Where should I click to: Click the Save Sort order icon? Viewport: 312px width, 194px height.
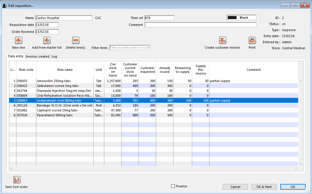point(17,180)
